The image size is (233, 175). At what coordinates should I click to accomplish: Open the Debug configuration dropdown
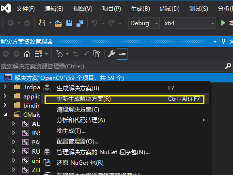pos(144,23)
